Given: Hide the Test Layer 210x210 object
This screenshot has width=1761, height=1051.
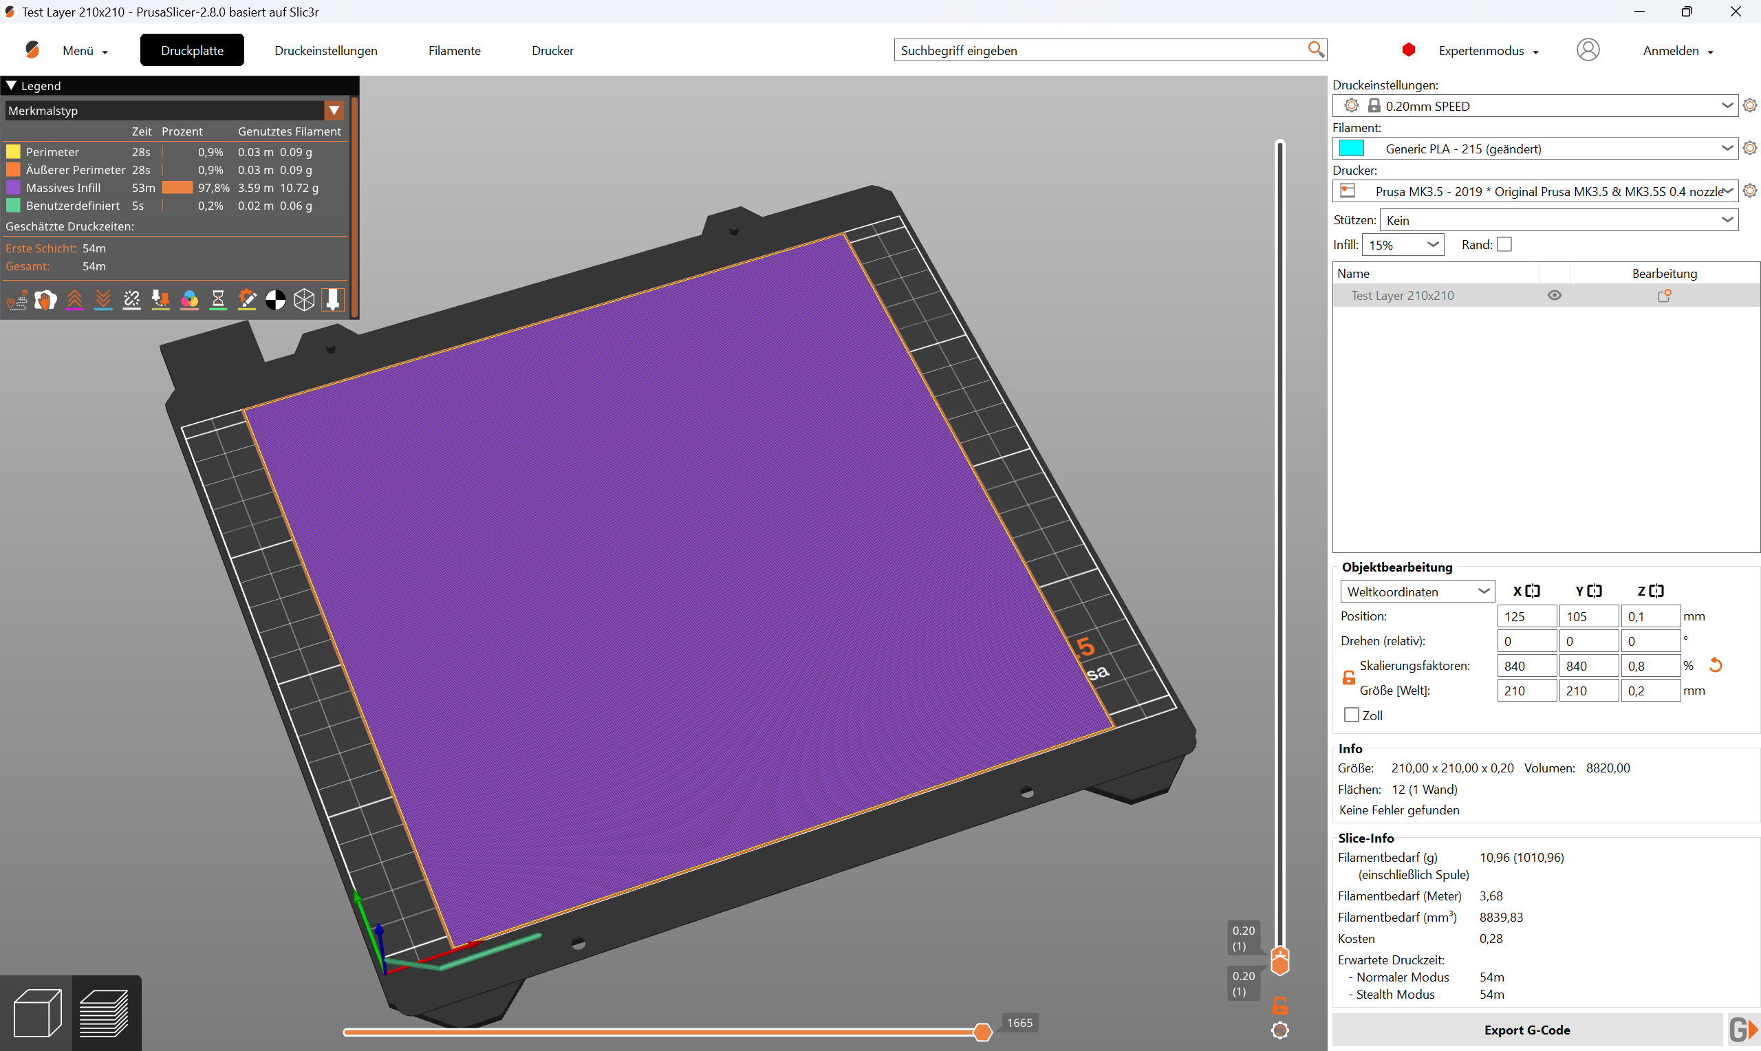Looking at the screenshot, I should point(1555,295).
